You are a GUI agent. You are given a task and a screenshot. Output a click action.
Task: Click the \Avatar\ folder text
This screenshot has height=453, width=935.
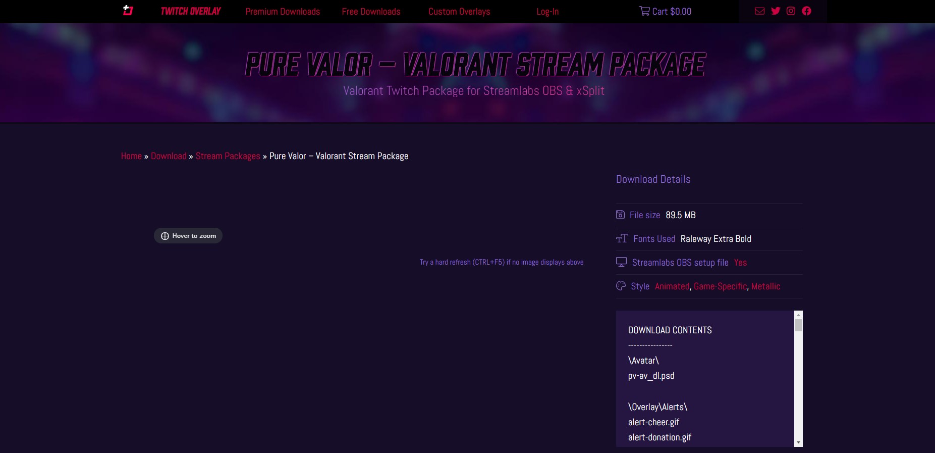coord(643,361)
